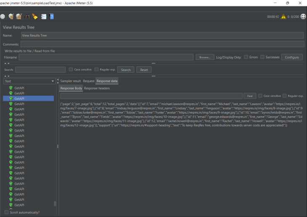The height and width of the screenshot is (217, 307).
Task: Click the Reset button
Action: 144,70
